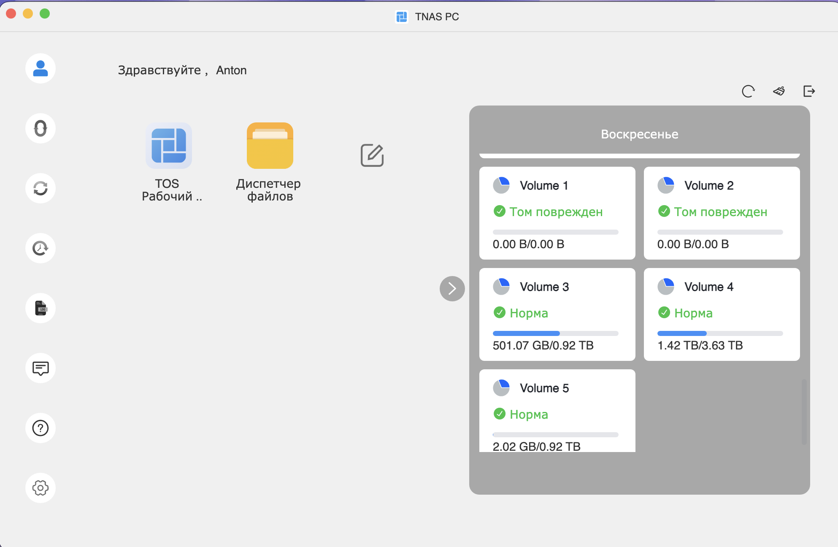Image resolution: width=838 pixels, height=547 pixels.
Task: Click the Volume 3 title text
Action: [x=544, y=287]
